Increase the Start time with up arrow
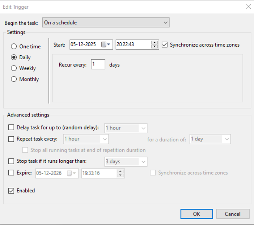Image resolution: width=254 pixels, height=225 pixels. (x=155, y=43)
